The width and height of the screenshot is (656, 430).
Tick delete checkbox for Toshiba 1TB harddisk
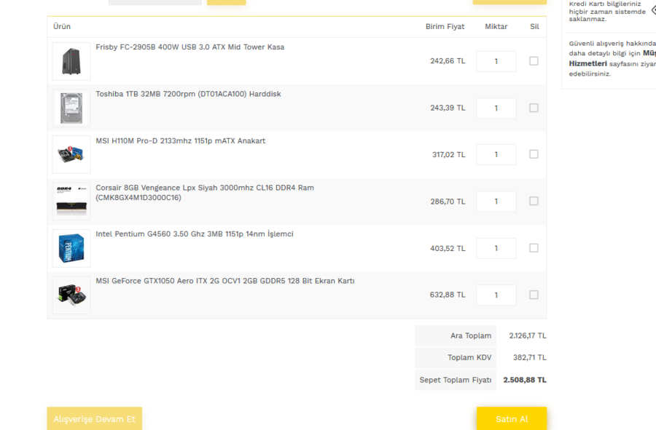(534, 108)
